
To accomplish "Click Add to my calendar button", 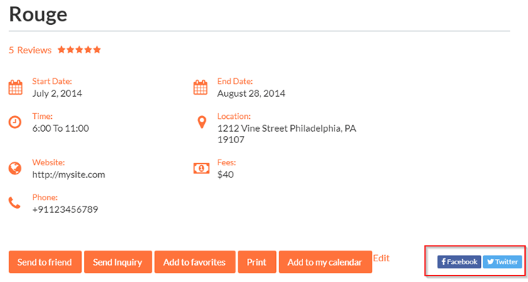I will click(x=325, y=262).
